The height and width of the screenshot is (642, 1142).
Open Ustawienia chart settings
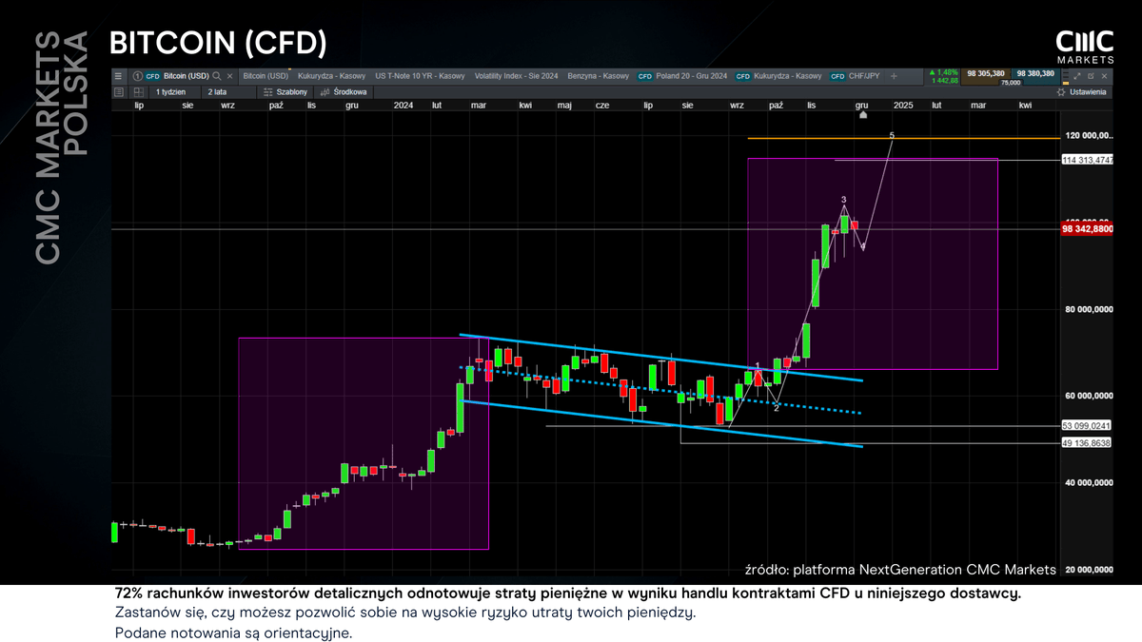(1081, 92)
